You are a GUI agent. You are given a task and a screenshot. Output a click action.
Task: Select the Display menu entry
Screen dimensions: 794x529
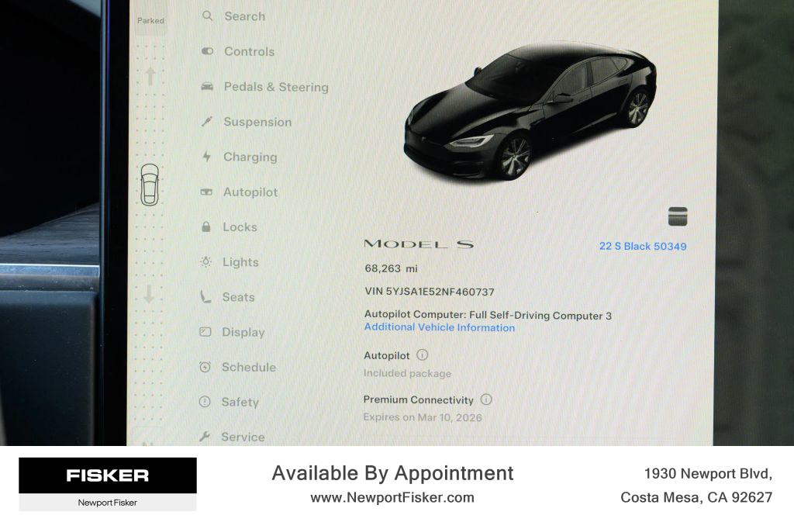tap(243, 333)
